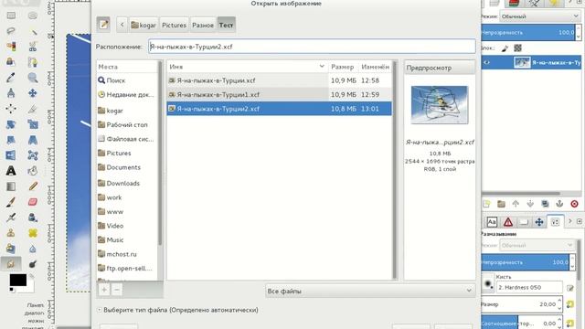Sort by the 'Изменён' column header
The height and width of the screenshot is (329, 585).
(x=376, y=67)
